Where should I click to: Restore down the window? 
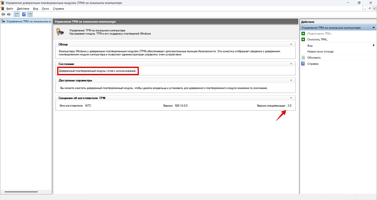click(x=359, y=3)
